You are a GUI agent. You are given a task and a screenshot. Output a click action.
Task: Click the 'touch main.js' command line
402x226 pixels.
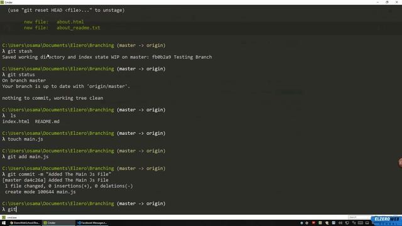[x=23, y=139]
